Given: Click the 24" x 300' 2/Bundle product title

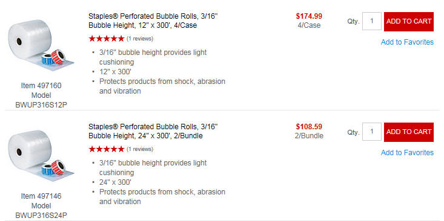Looking at the screenshot, I should click(x=153, y=131).
